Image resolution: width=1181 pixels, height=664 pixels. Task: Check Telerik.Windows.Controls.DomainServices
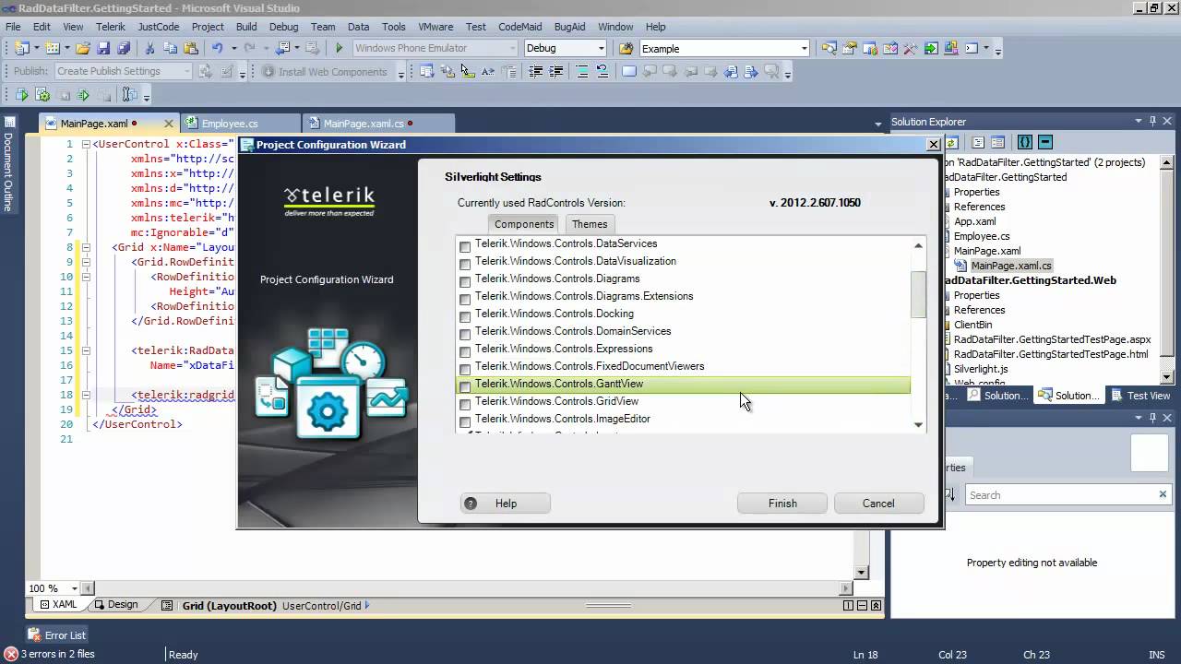(x=465, y=333)
